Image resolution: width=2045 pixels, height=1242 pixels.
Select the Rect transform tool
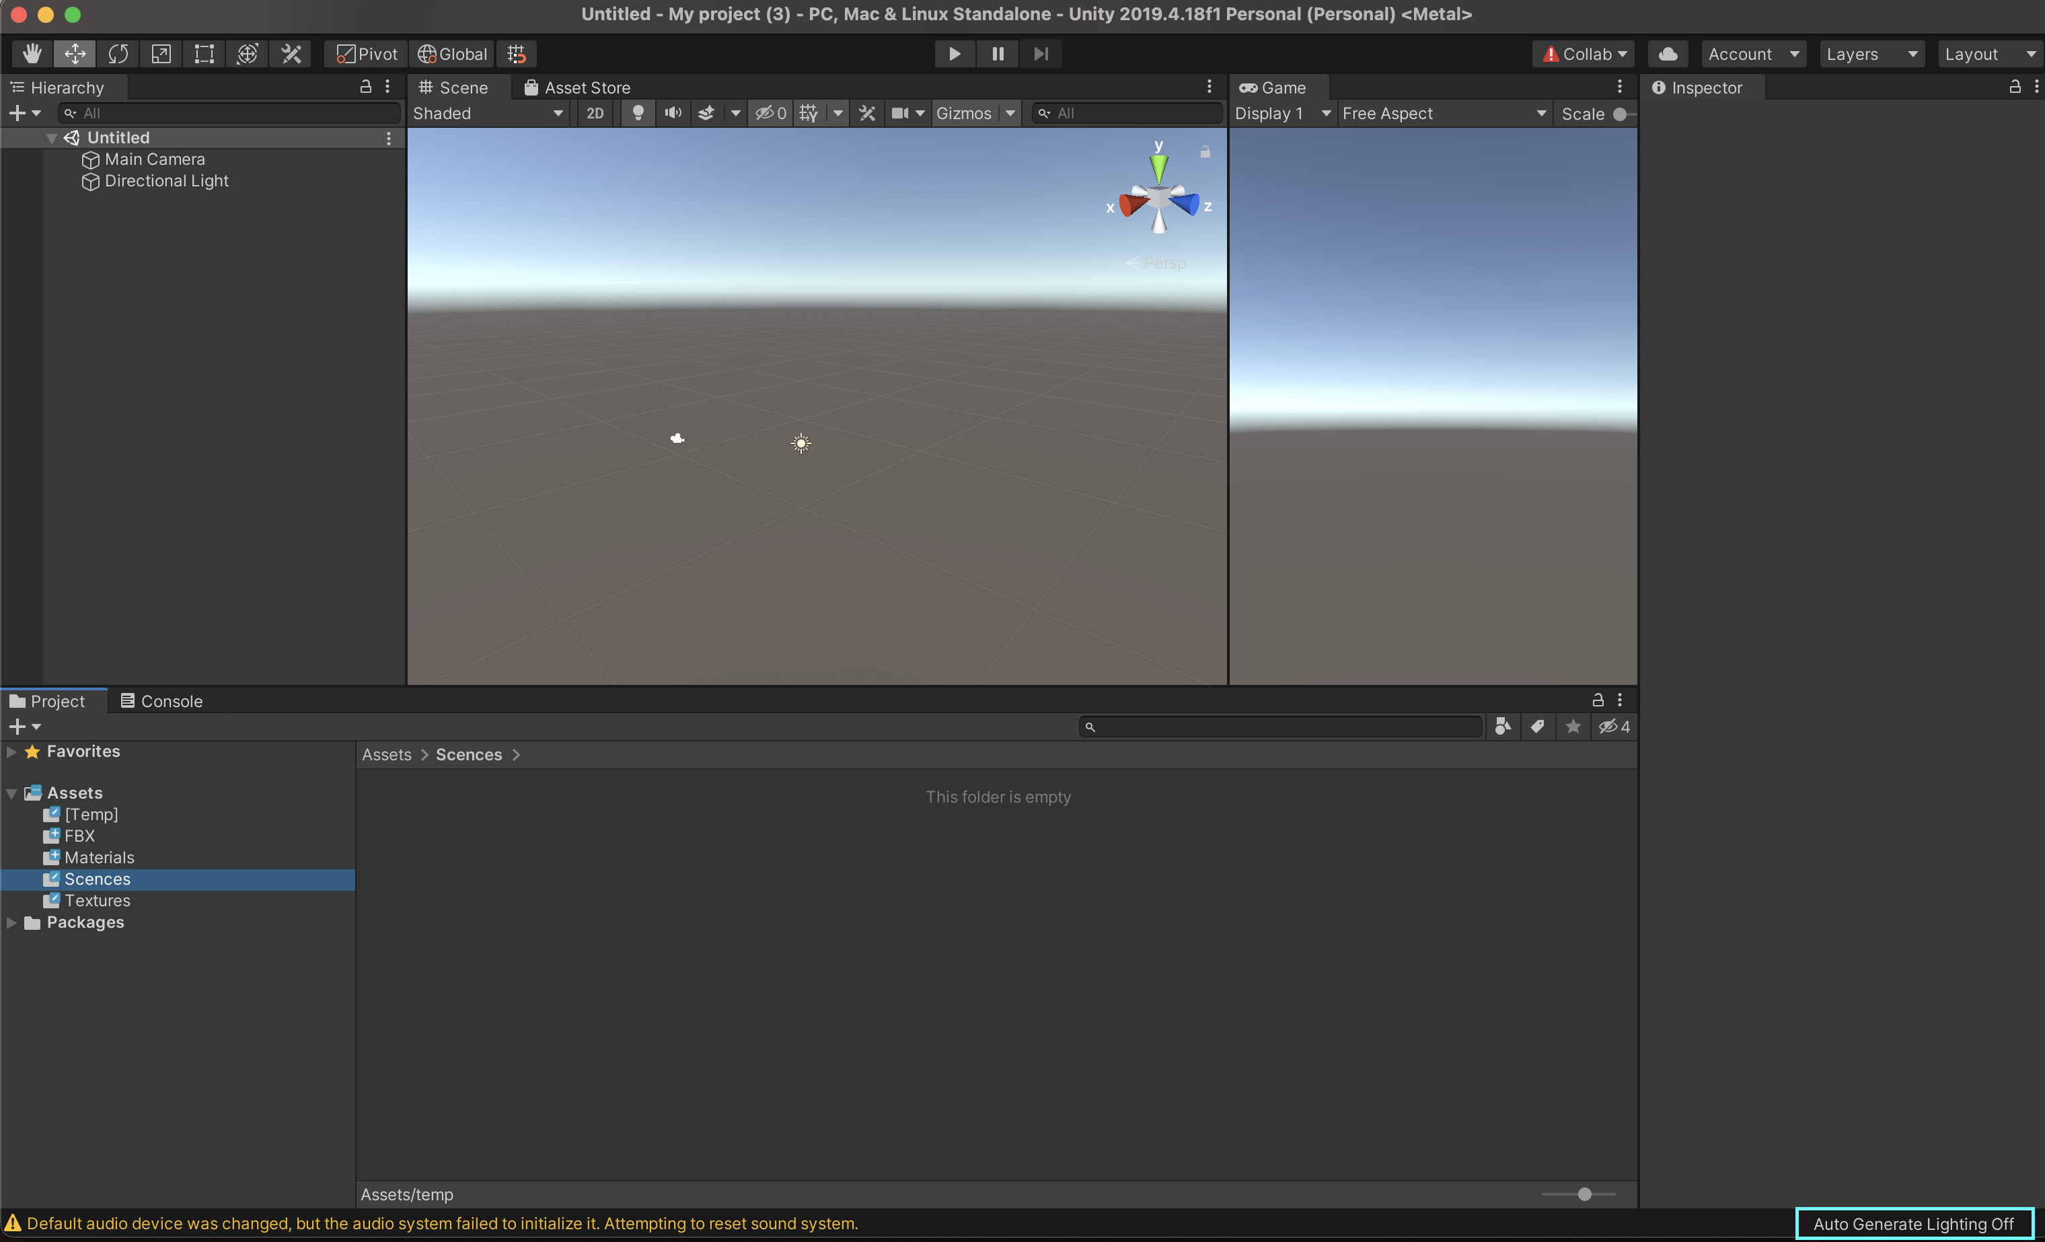click(204, 54)
